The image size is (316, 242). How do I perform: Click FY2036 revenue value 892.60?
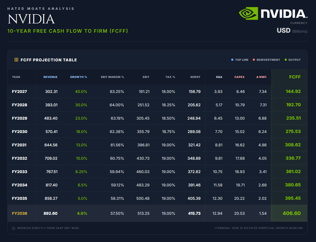pos(51,213)
